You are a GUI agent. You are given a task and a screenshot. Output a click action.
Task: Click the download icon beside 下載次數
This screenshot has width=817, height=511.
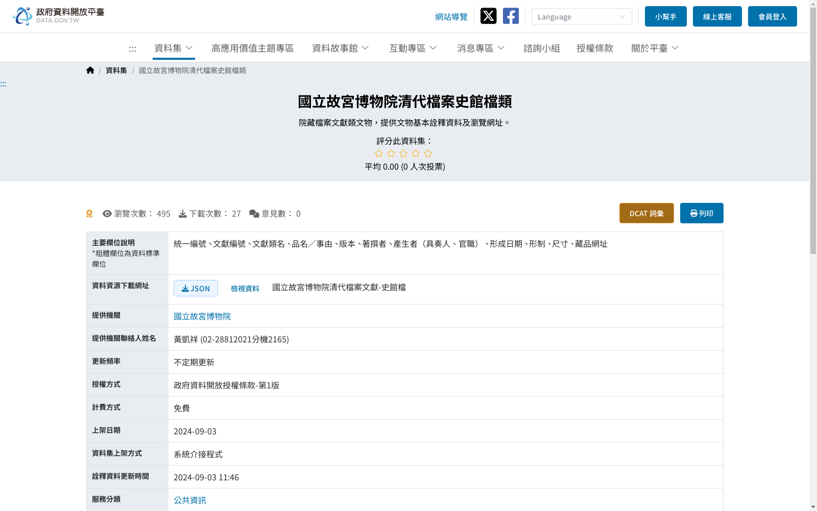[x=183, y=214]
